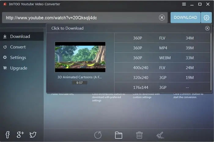Choose the 176x144 3GP option
Image resolution: width=214 pixels, height=142 pixels.
[x=162, y=88]
